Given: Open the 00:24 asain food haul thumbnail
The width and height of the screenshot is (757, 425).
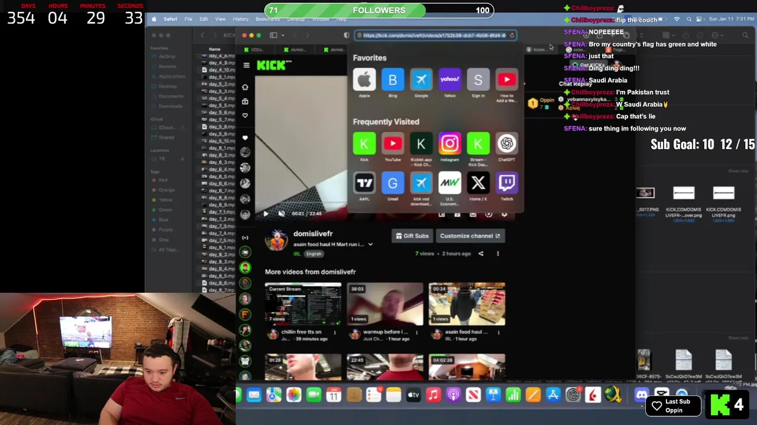Looking at the screenshot, I should coord(467,304).
